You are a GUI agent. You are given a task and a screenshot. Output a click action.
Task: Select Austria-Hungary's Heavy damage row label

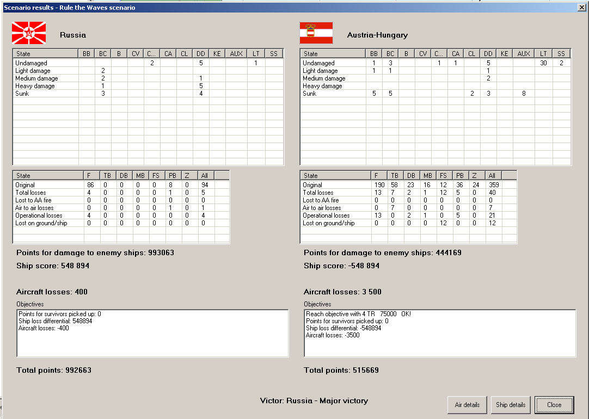click(322, 86)
